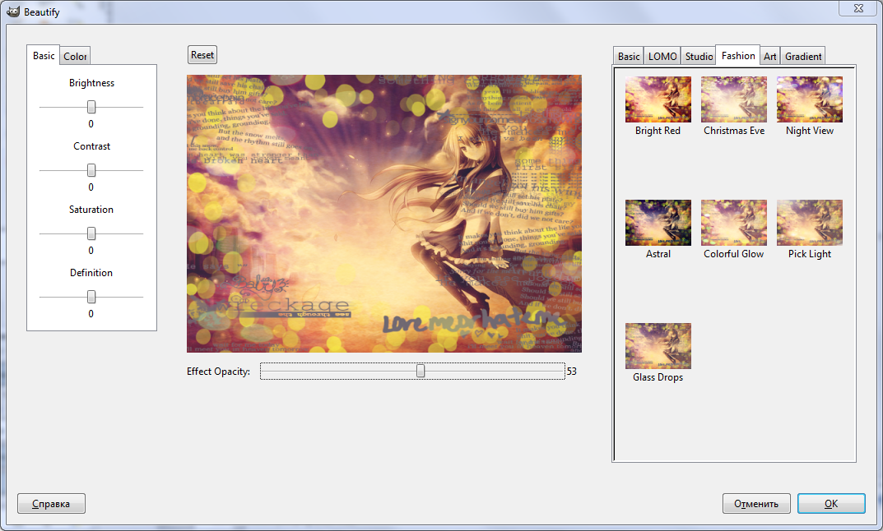This screenshot has height=531, width=883.
Task: Open the Basic effects tab on right
Action: tap(629, 56)
